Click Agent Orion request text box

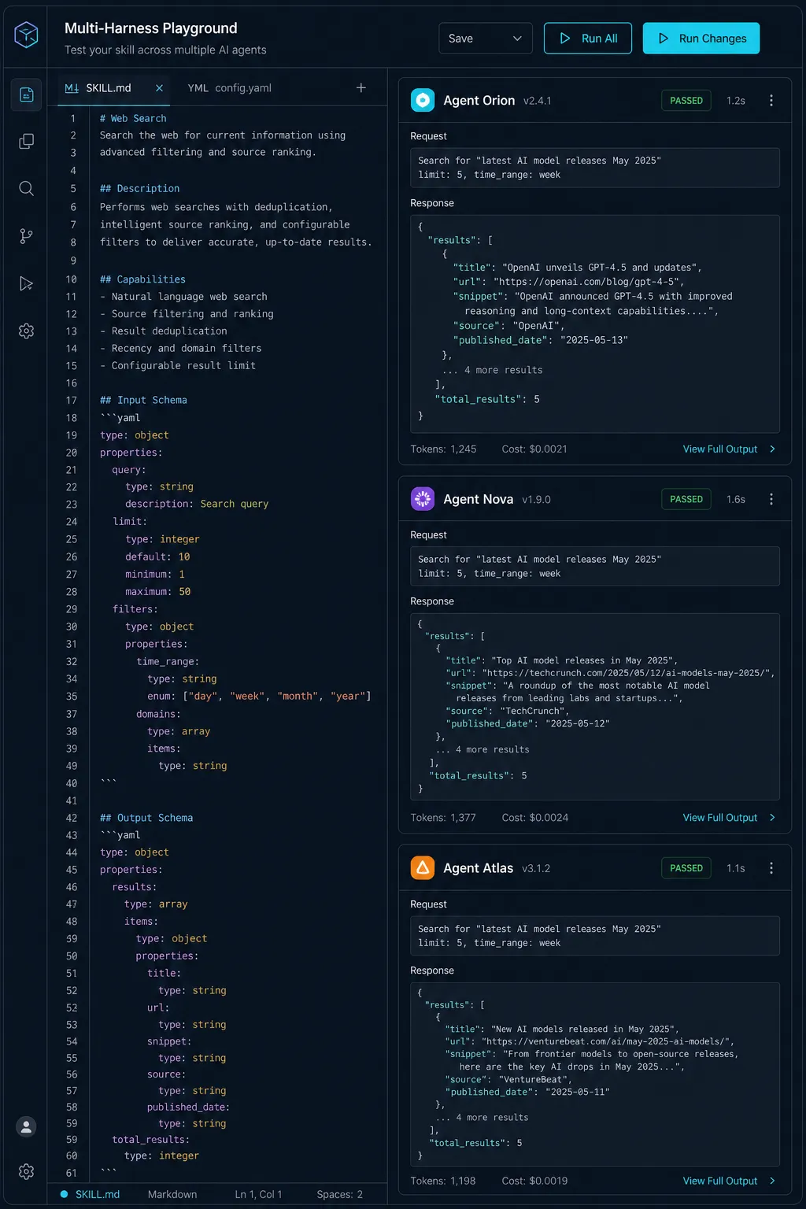[595, 168]
